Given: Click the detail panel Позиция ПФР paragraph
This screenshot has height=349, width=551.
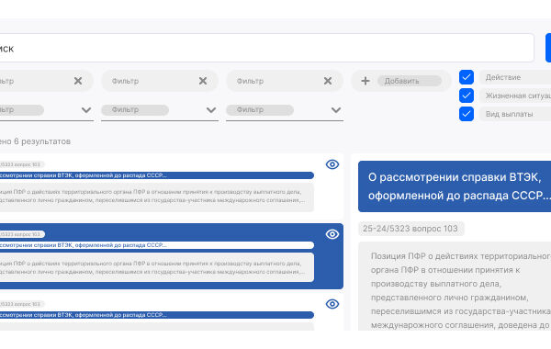Looking at the screenshot, I should pos(461,290).
